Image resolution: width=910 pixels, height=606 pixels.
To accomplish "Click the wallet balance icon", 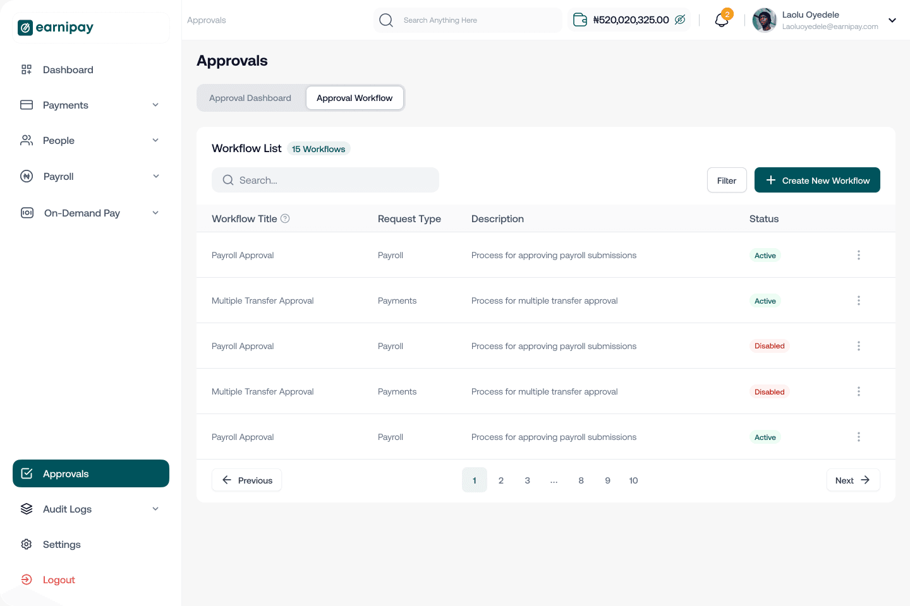I will (580, 20).
